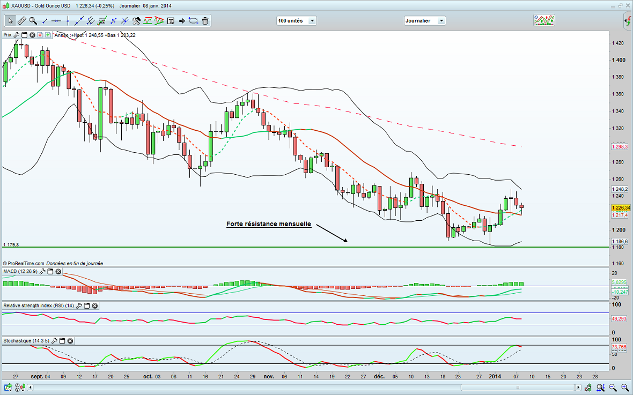Close the Stochastique indicator panel
Viewport: 633px width, 395px height.
point(70,341)
